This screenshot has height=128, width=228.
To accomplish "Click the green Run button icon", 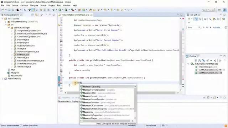I will [60, 10].
